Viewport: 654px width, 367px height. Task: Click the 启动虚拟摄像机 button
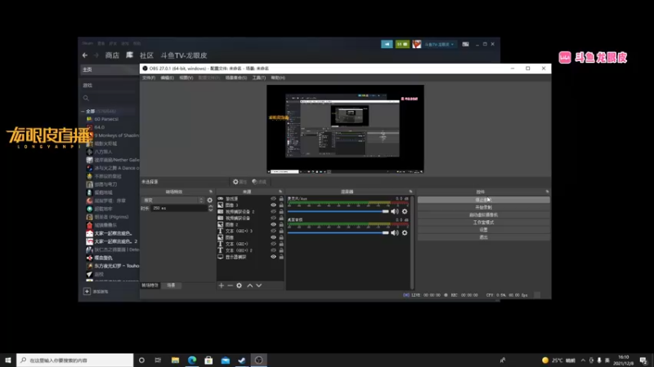tap(483, 214)
